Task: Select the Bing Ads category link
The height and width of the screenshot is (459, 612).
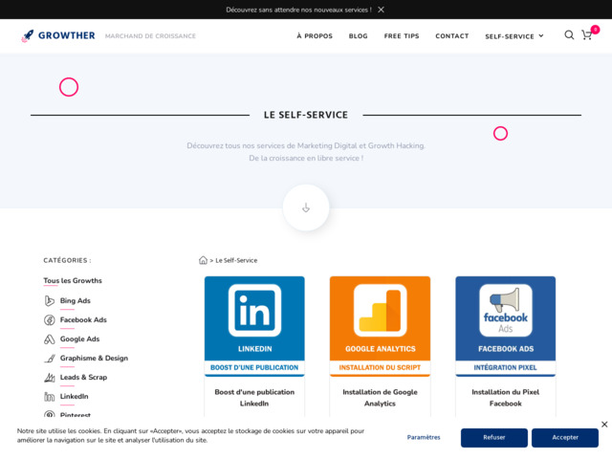Action: click(76, 301)
